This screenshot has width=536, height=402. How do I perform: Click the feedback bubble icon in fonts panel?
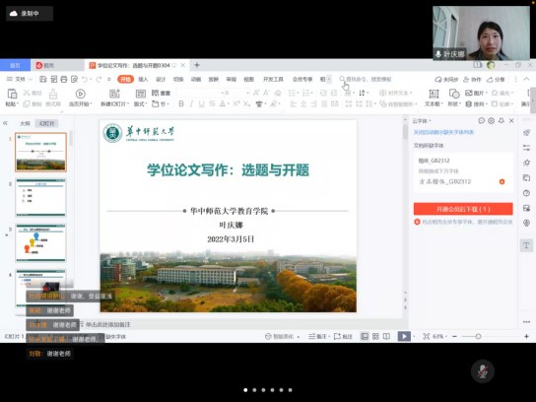tap(481, 120)
